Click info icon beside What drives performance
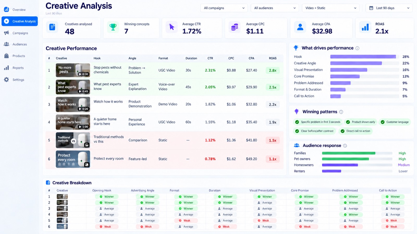 pyautogui.click(x=357, y=48)
